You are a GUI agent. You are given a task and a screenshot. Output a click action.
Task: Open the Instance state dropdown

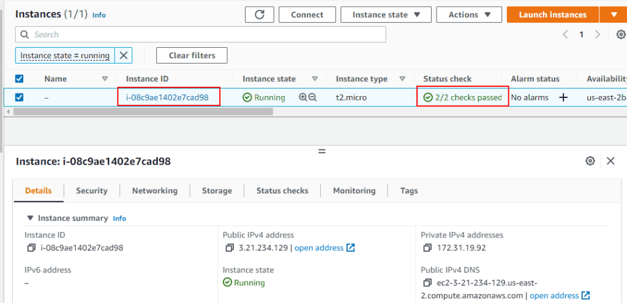[x=386, y=15]
